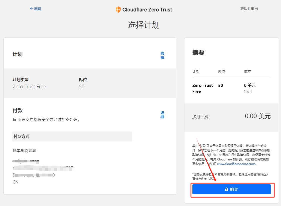Select the seat count 50 under 席位 in plan panel
The height and width of the screenshot is (206, 281).
tap(82, 87)
